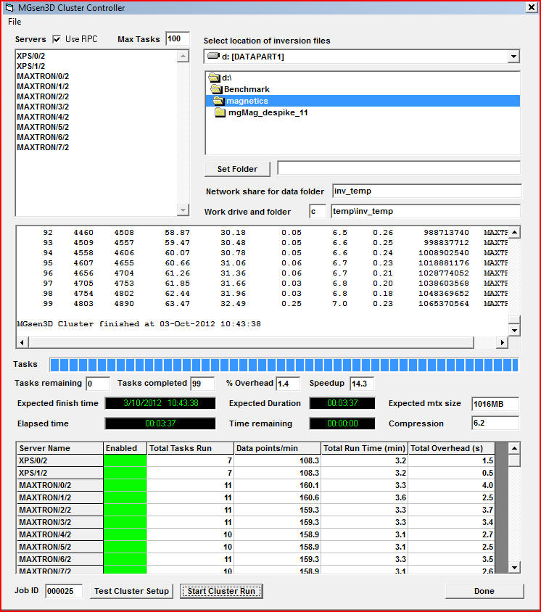Toggle Enabled cell for MAXTRON/2/2 row
The width and height of the screenshot is (541, 612).
[x=125, y=510]
